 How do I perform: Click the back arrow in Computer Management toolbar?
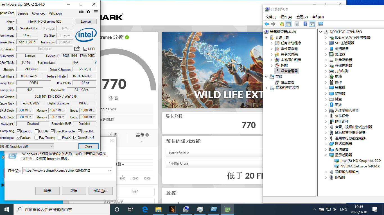(266, 24)
